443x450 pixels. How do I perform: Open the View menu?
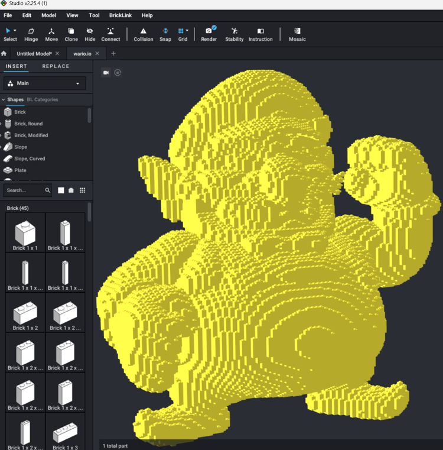click(72, 15)
